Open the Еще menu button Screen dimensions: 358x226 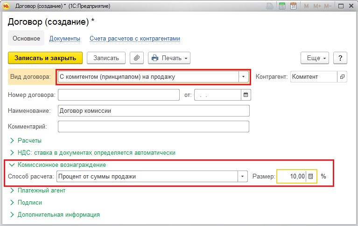click(x=315, y=58)
